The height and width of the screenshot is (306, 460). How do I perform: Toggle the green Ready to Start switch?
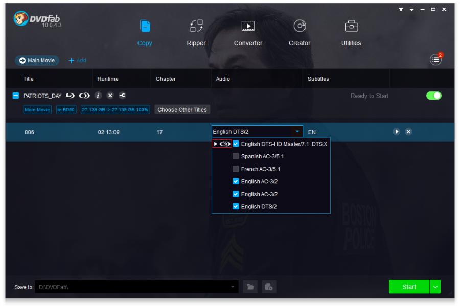pyautogui.click(x=434, y=96)
